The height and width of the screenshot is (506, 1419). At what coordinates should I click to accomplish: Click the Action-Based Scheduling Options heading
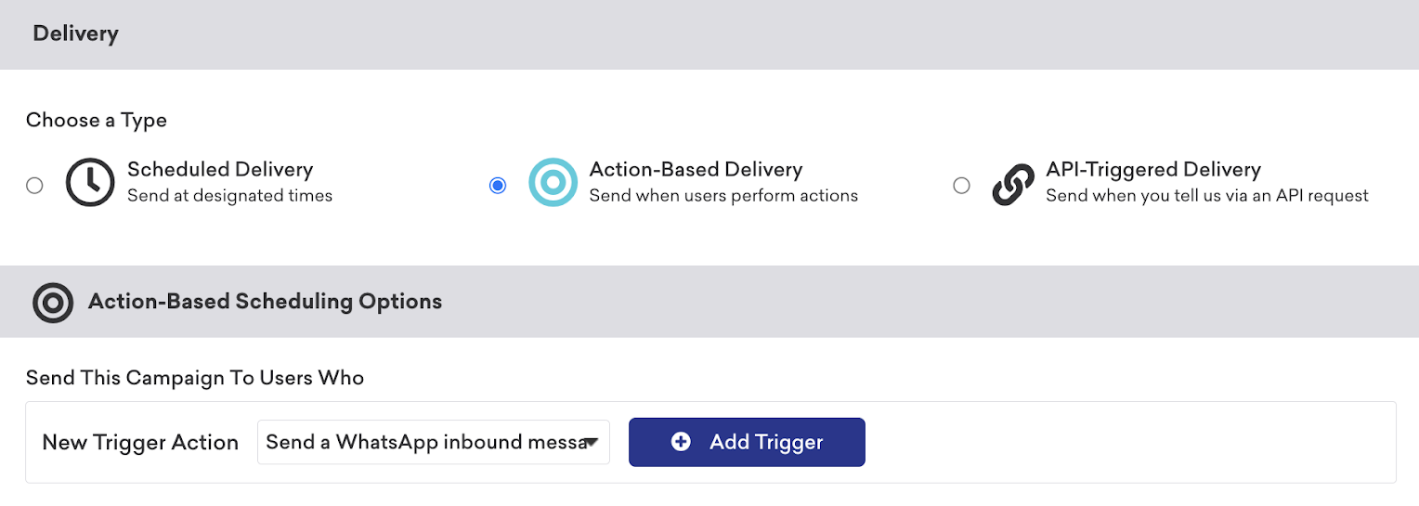click(x=265, y=302)
